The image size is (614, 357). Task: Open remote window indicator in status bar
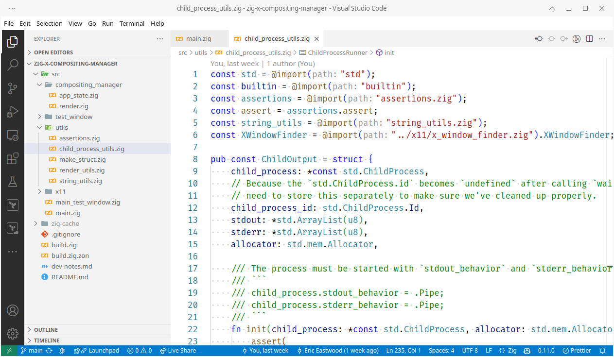click(9, 351)
